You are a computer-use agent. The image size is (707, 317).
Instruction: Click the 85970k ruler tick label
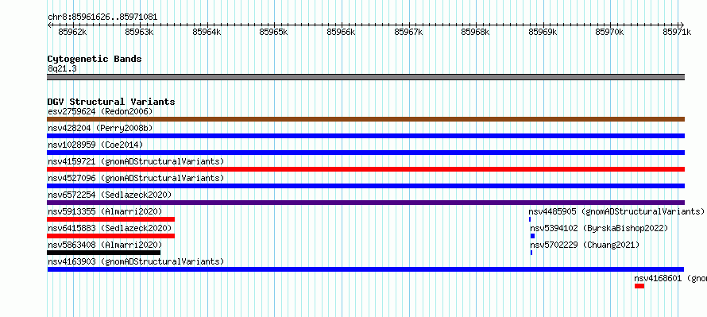[x=609, y=32]
